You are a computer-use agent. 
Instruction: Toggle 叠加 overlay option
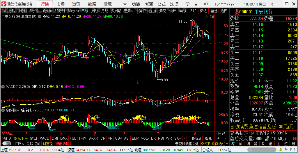pos(152,11)
